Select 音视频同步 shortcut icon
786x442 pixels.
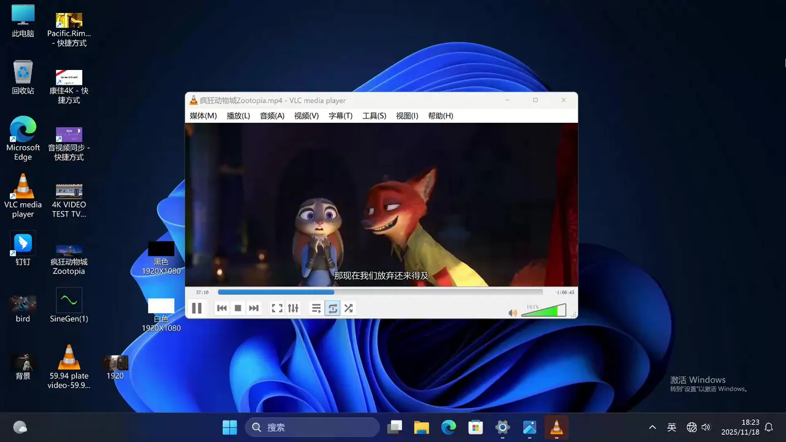[69, 144]
